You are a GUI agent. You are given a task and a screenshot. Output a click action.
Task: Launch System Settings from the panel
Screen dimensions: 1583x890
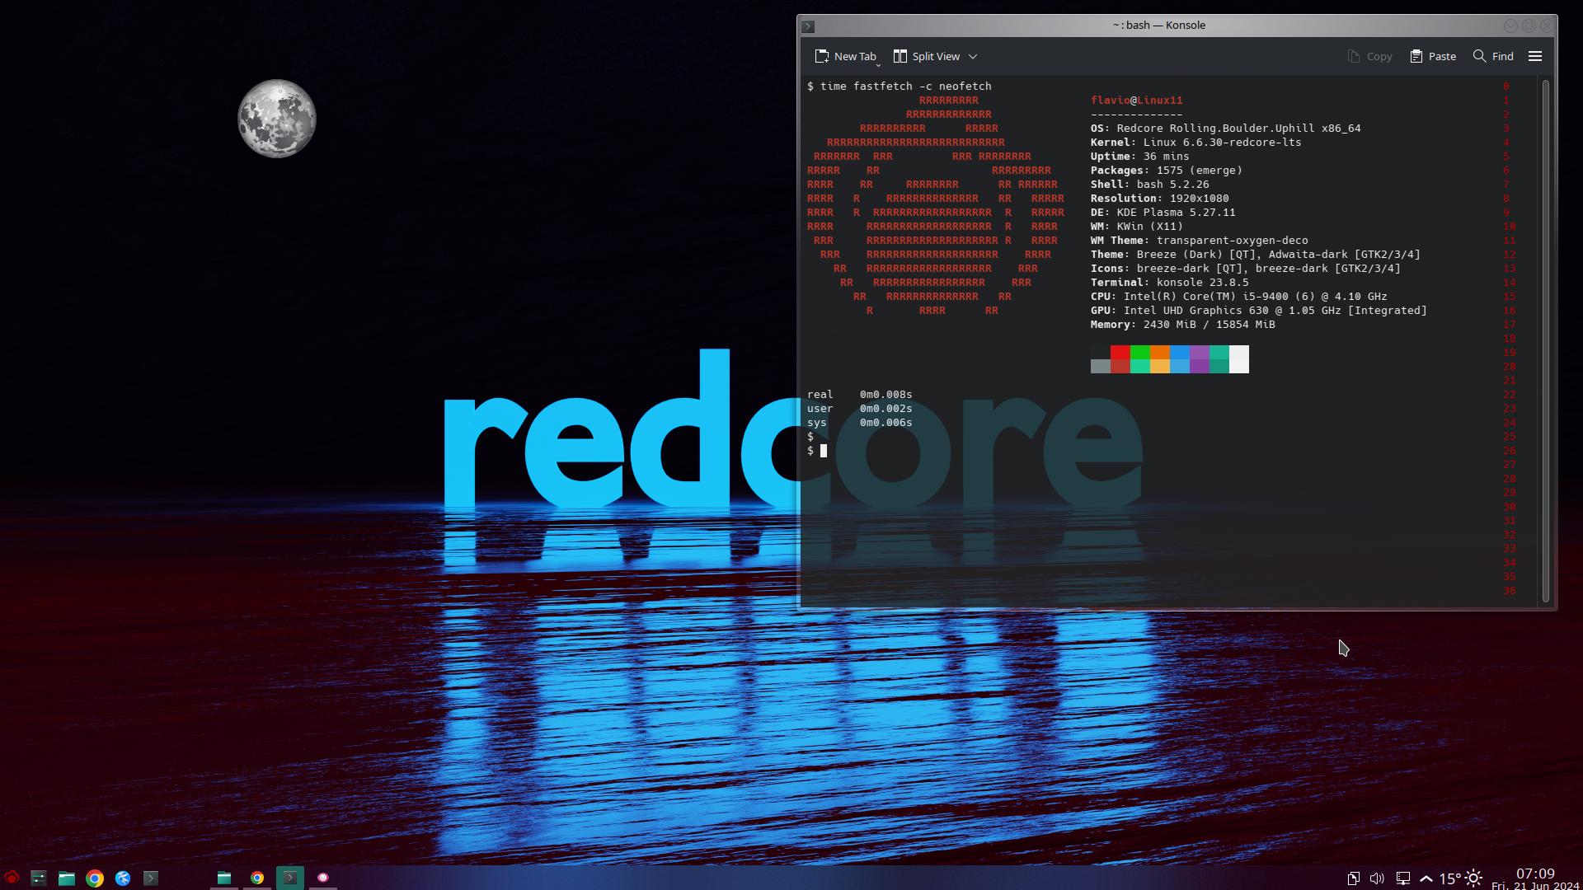coord(39,878)
